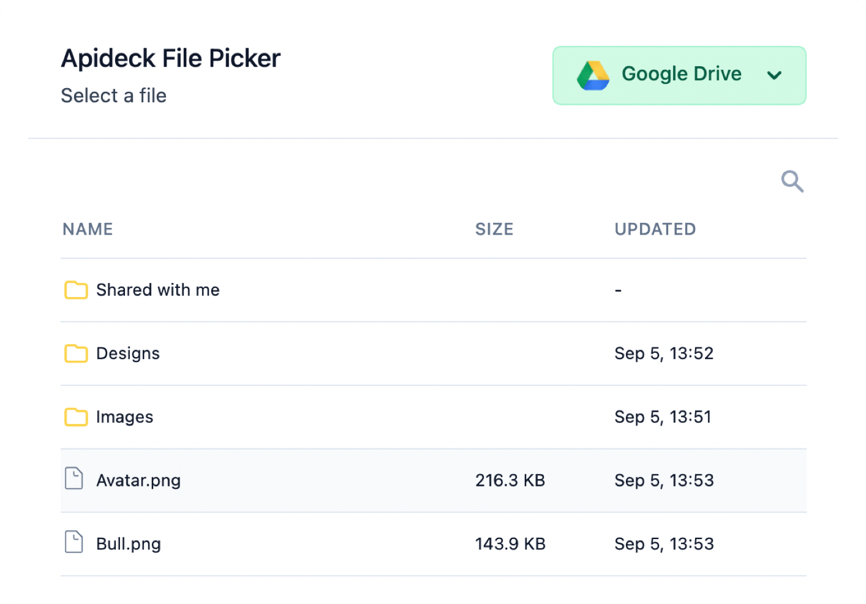
Task: Click the search magnifier icon
Action: (792, 181)
